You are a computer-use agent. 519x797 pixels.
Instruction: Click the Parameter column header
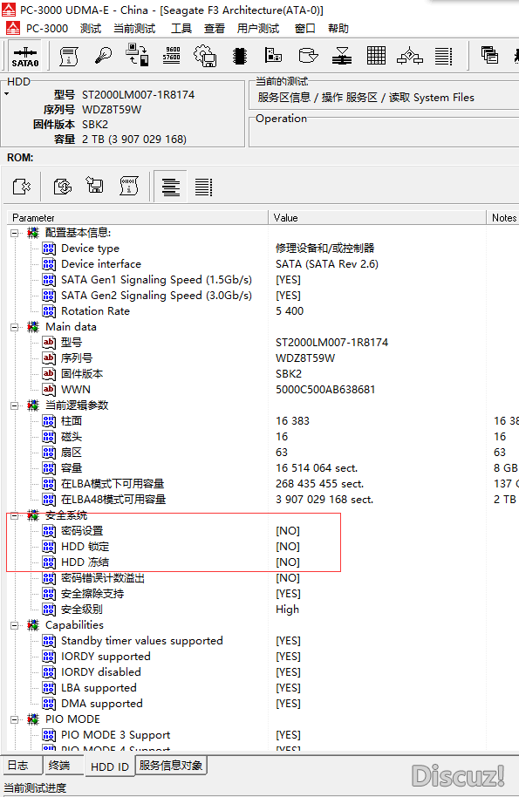(x=137, y=217)
